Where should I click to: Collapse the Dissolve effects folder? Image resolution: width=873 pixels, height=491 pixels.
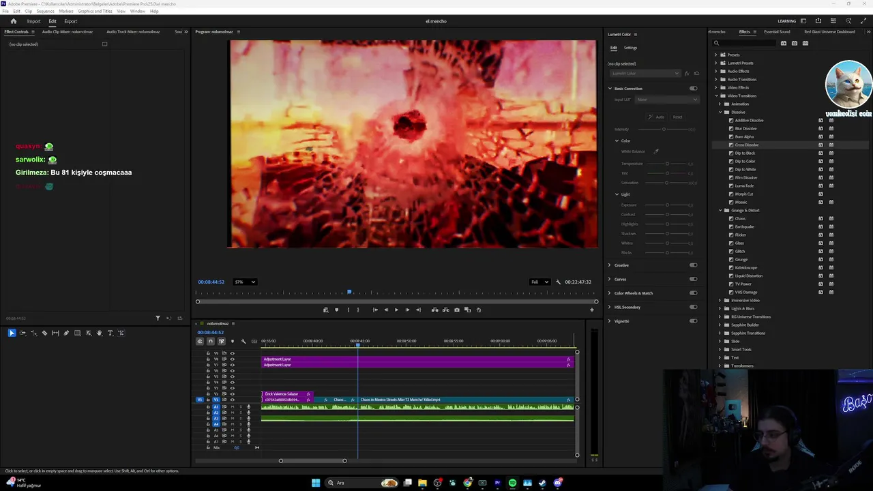point(721,112)
